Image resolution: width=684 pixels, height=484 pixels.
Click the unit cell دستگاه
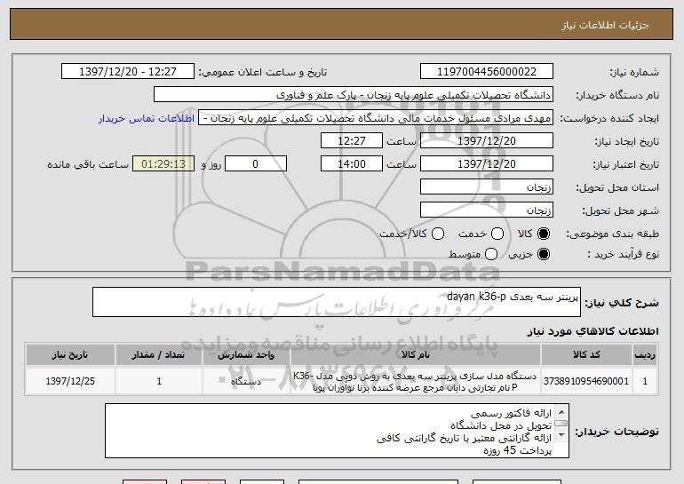pos(246,381)
